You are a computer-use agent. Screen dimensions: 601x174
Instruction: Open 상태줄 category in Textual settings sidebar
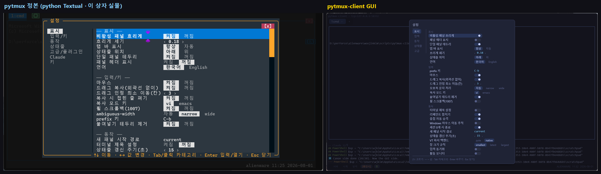click(57, 46)
